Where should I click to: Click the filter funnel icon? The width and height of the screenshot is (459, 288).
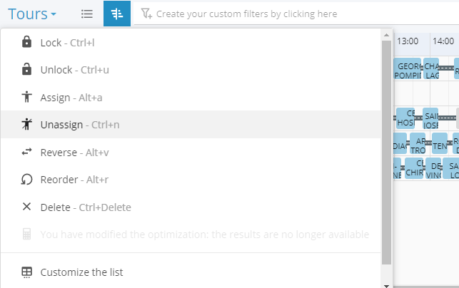coord(146,14)
